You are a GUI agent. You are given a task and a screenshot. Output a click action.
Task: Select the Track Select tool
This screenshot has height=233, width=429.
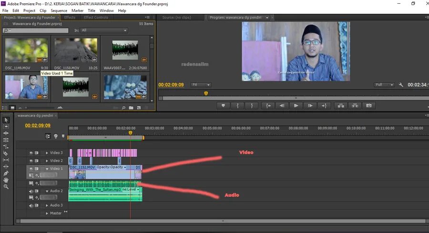[6, 126]
